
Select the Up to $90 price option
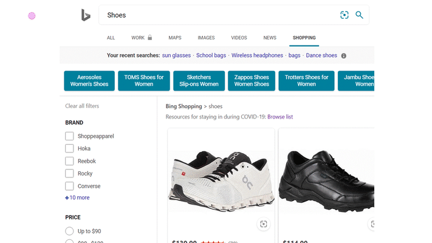point(69,231)
